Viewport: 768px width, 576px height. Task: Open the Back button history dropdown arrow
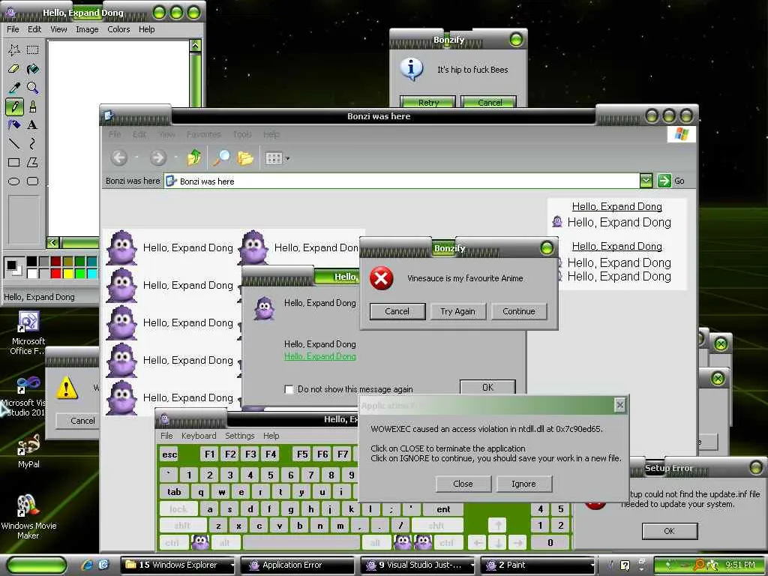point(136,157)
